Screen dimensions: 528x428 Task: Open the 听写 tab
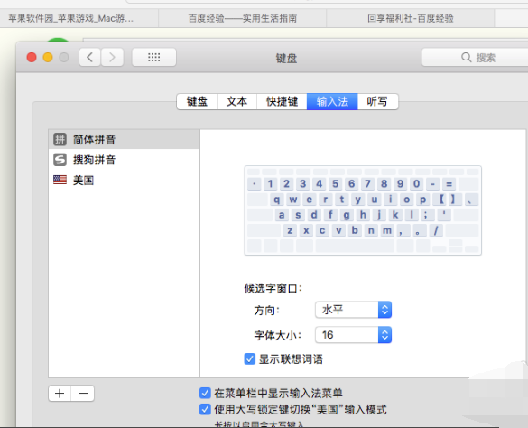377,101
